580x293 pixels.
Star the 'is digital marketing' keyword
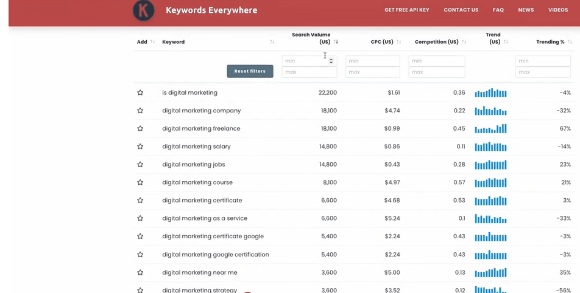coord(140,92)
